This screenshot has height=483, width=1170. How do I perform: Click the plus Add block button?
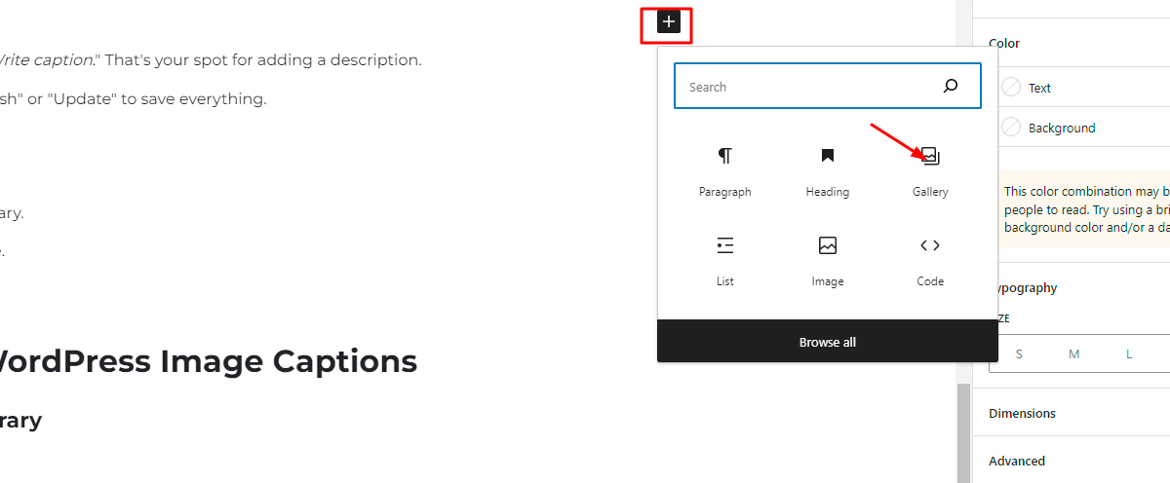668,21
